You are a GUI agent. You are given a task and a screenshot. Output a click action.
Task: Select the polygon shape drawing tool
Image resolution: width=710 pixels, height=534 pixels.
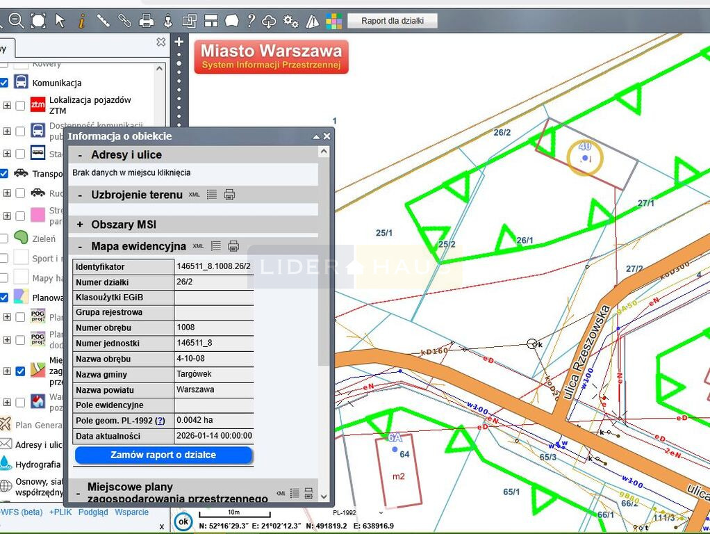pos(232,20)
